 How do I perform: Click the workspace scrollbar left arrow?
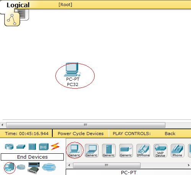pos(2,125)
